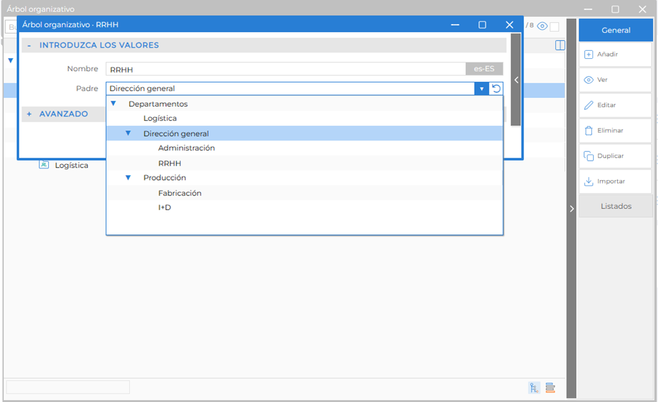Click the Añadir button
Viewport: 658px width, 402px height.
pyautogui.click(x=615, y=55)
